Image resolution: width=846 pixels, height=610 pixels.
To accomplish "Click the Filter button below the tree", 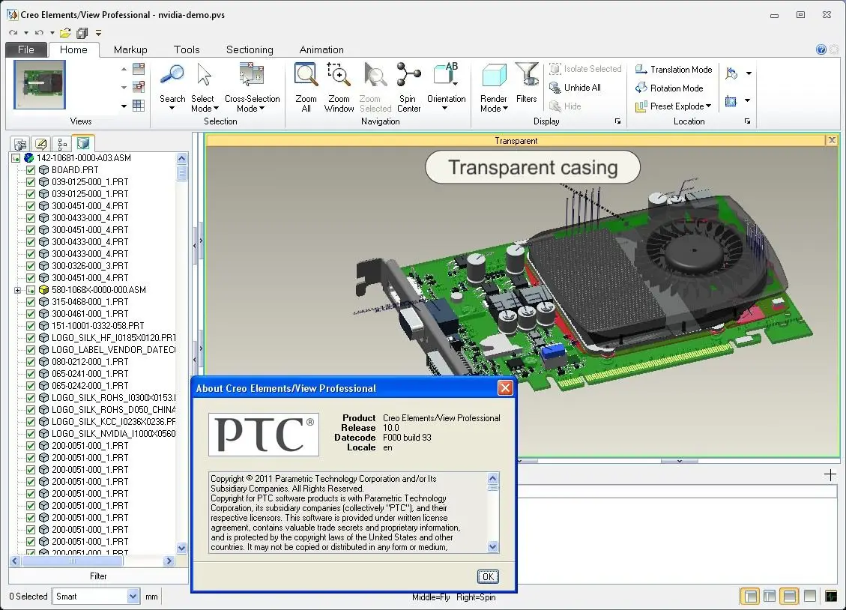I will tap(98, 576).
